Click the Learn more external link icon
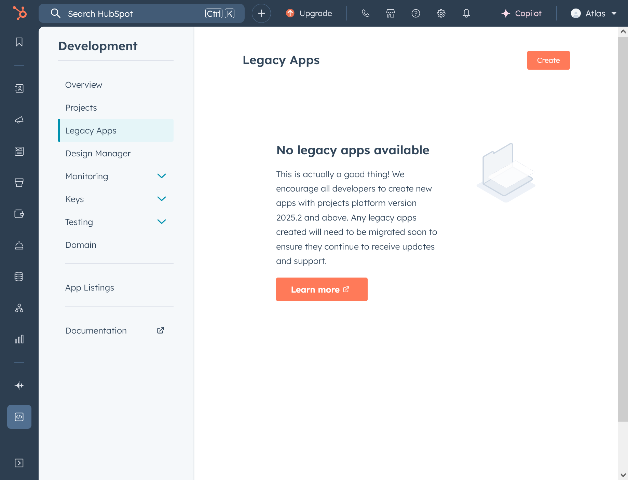The image size is (628, 480). point(346,289)
